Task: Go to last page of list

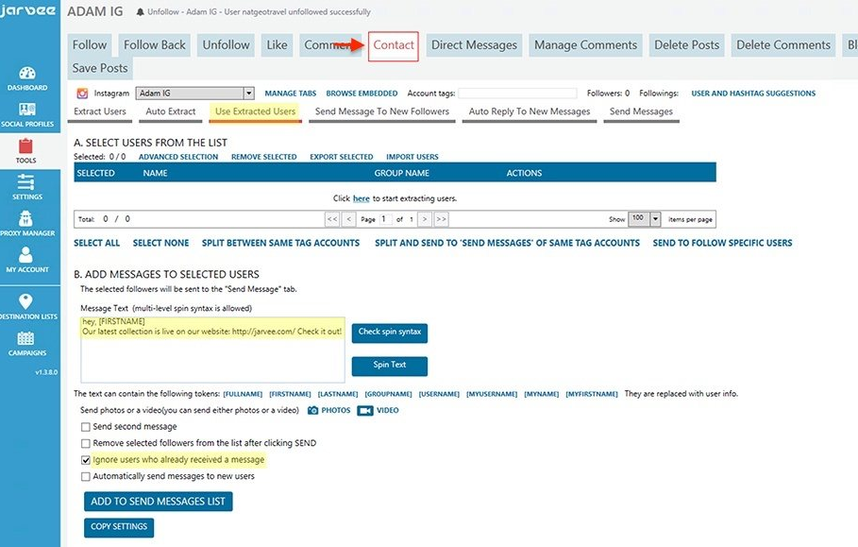Action: 441,219
